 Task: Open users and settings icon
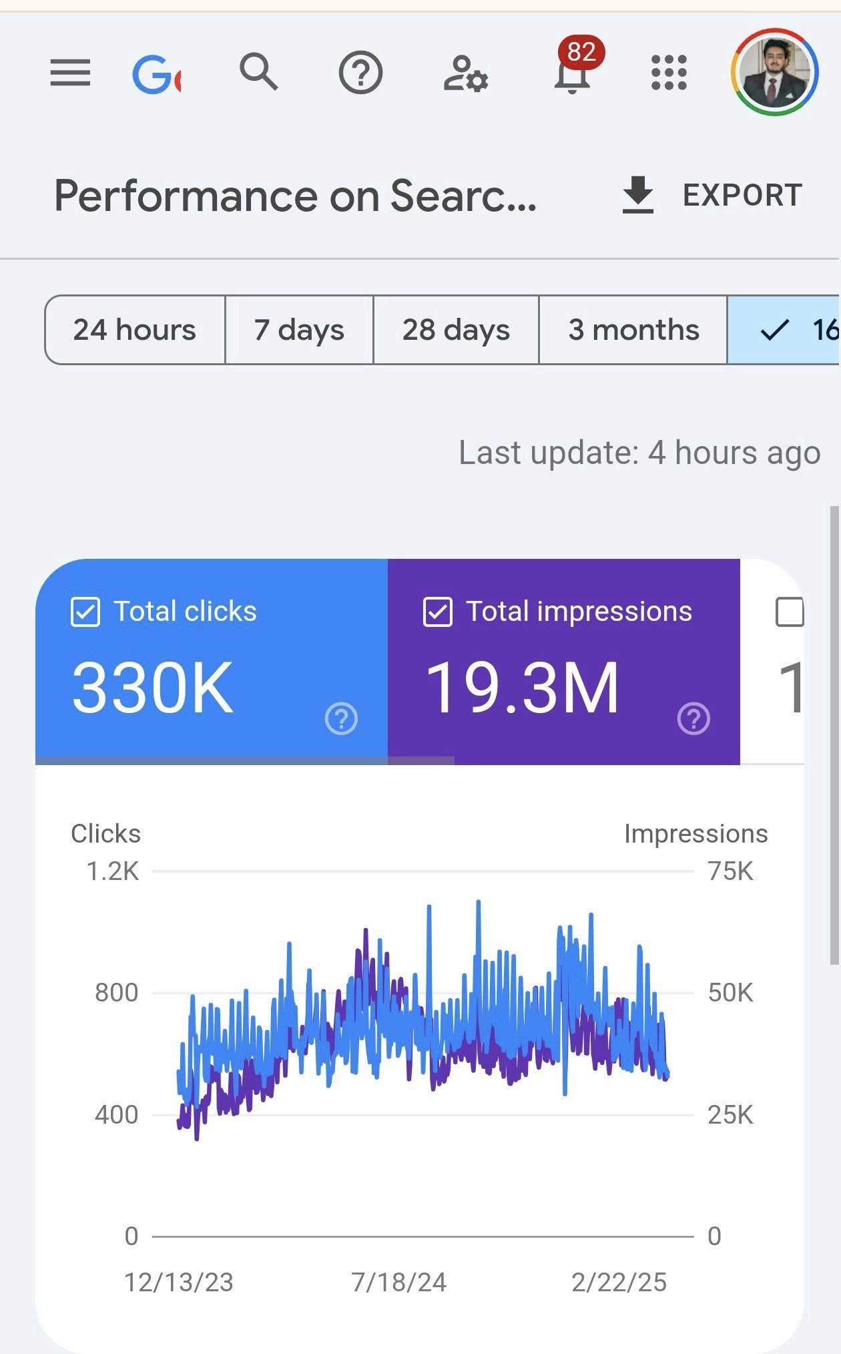tap(465, 73)
